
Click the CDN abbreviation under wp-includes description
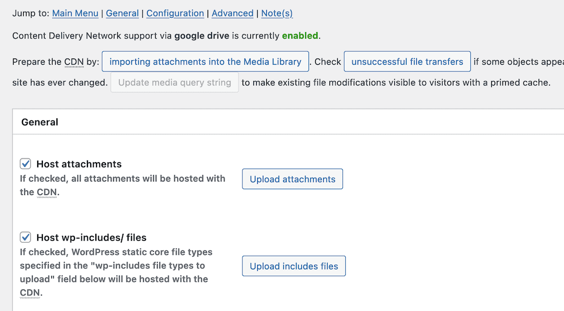click(x=29, y=293)
